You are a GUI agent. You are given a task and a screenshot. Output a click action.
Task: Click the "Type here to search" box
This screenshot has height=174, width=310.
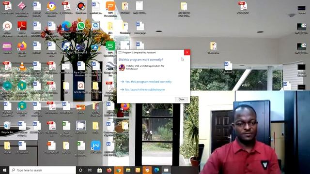pyautogui.click(x=43, y=170)
